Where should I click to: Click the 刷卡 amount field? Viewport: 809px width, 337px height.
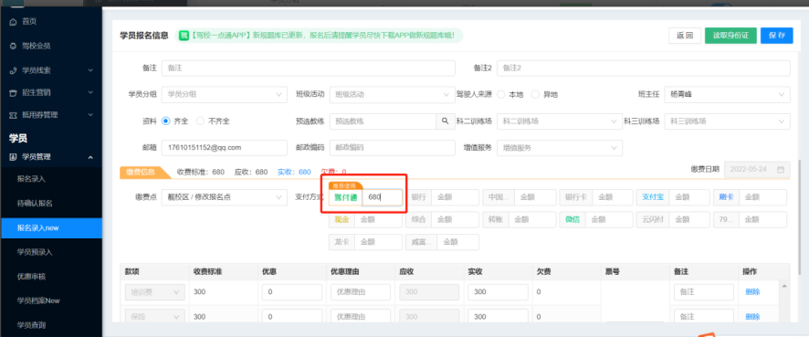762,197
